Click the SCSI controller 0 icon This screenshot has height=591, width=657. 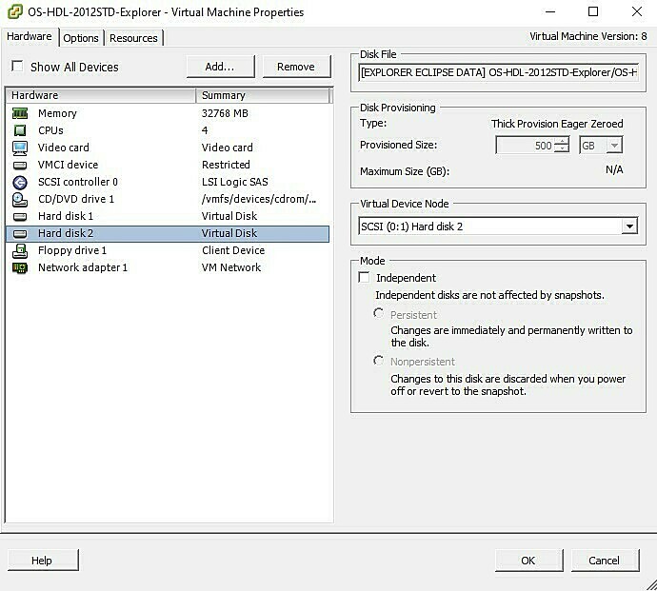pos(20,182)
